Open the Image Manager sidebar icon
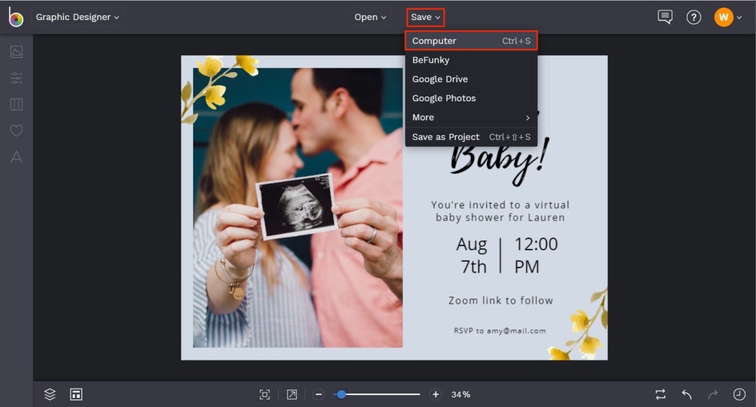Viewport: 756px width, 407px height. pyautogui.click(x=16, y=51)
